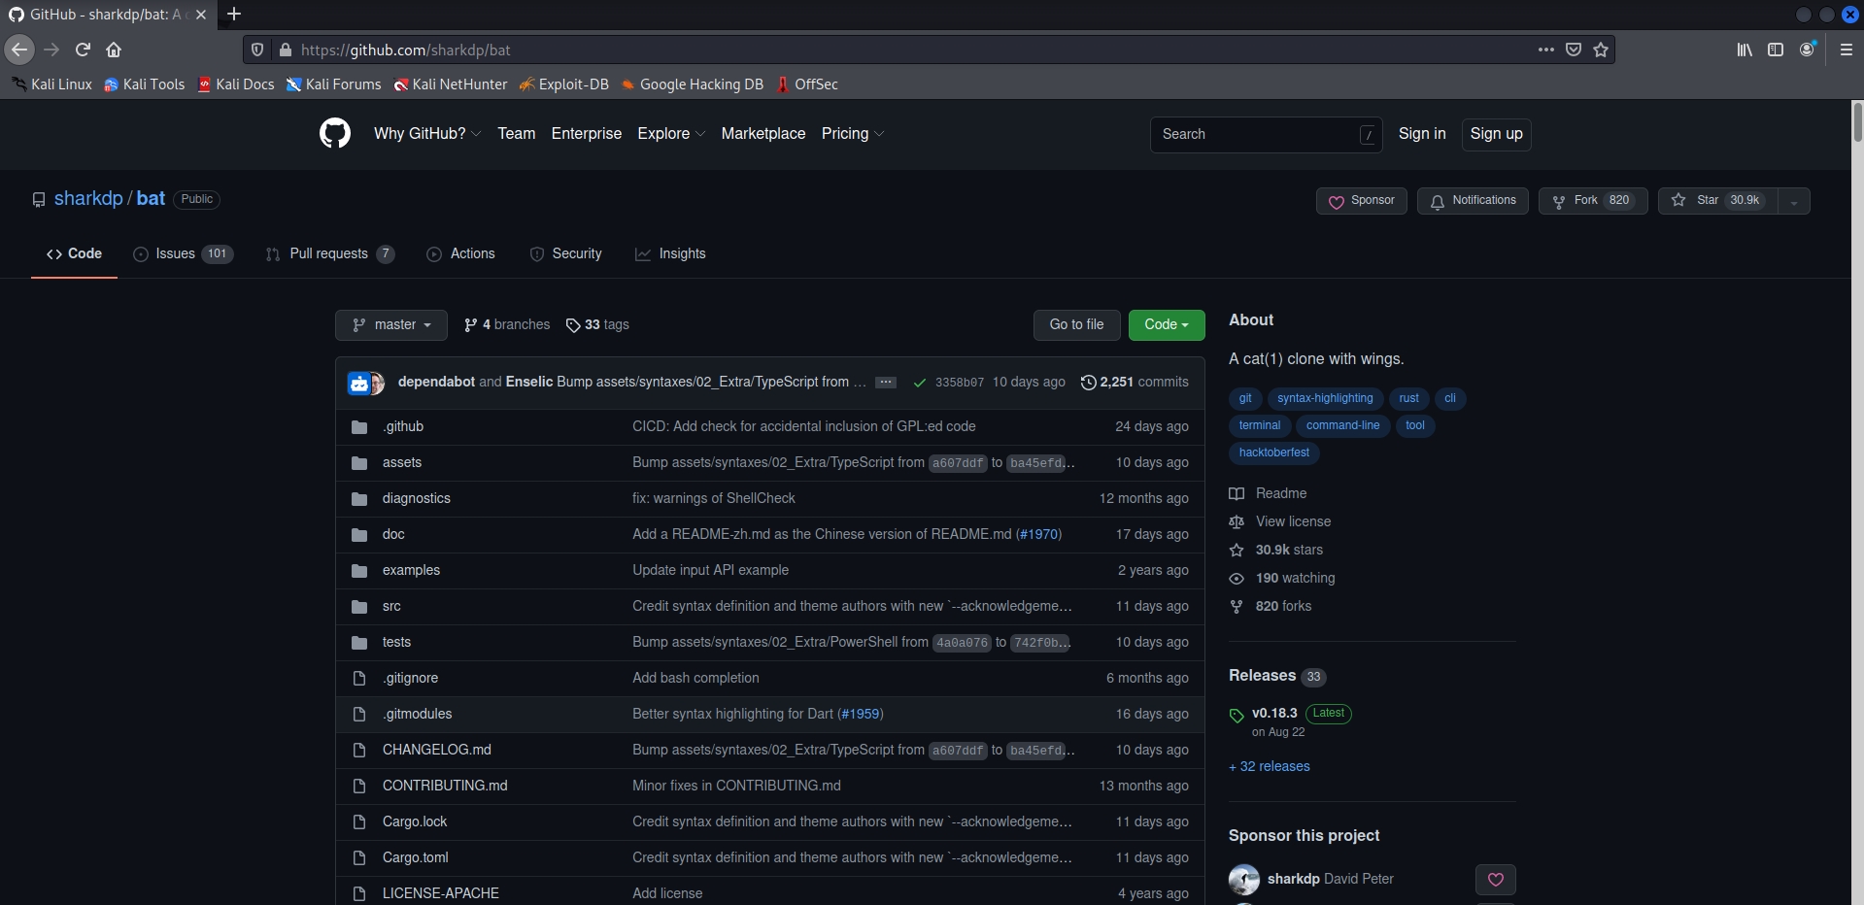Open the .github folder
The image size is (1864, 905).
tap(403, 426)
